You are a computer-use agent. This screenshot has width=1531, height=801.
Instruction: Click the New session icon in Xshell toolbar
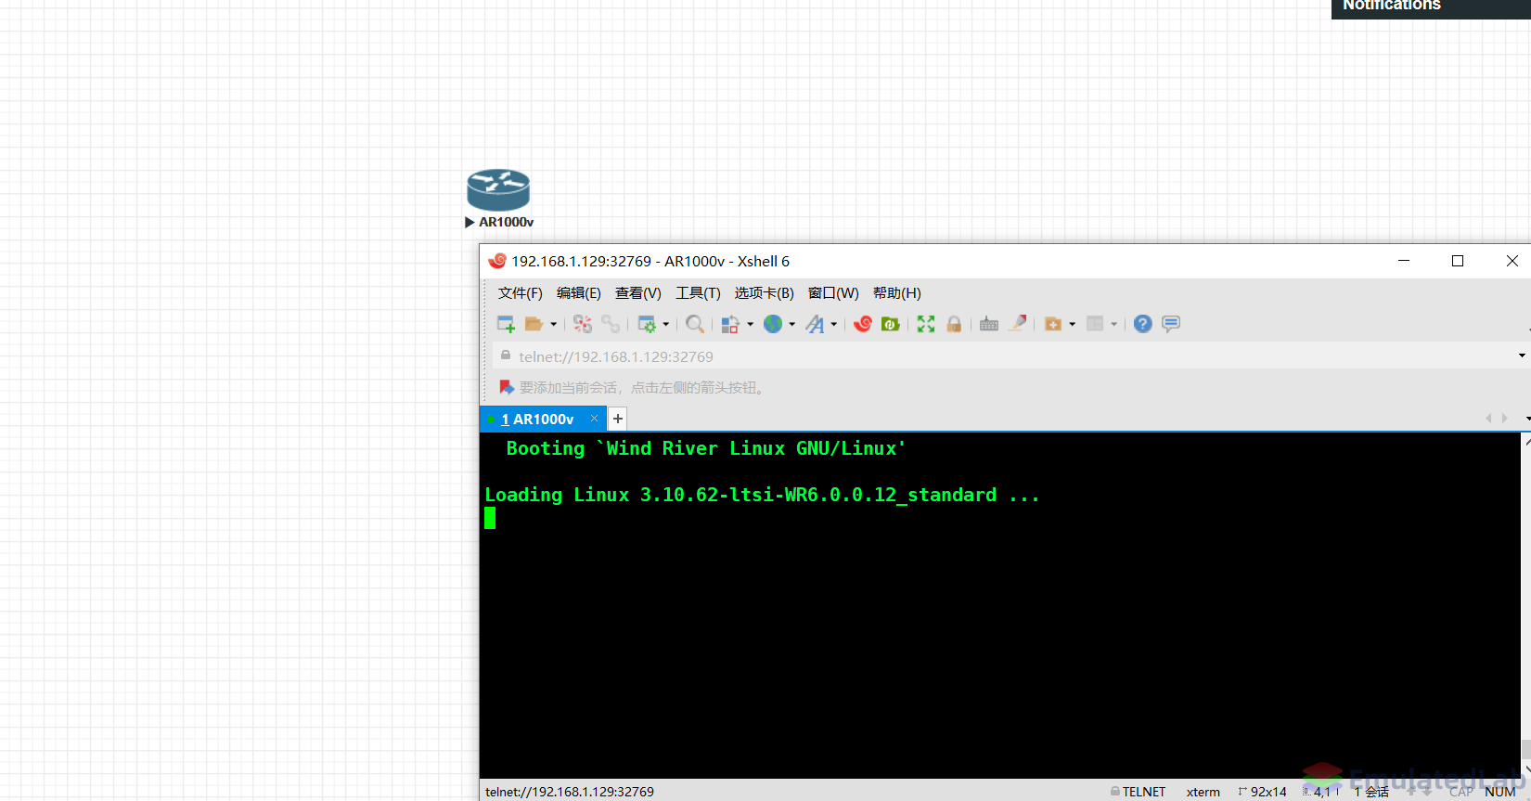[506, 324]
